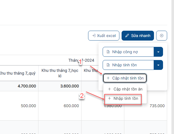
Task: Click the Nhập tính tồn split button in the panel
Action: [128, 65]
